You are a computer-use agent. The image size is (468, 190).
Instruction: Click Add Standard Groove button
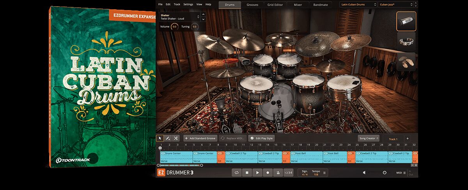point(200,138)
